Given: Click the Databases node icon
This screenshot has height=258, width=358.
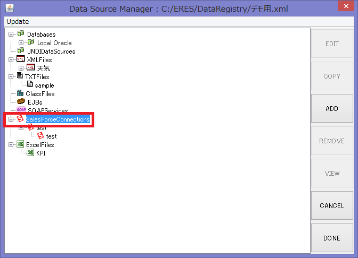Looking at the screenshot, I should 21,33.
